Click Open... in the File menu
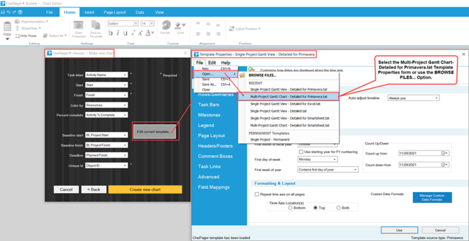The height and width of the screenshot is (241, 469). (x=215, y=74)
